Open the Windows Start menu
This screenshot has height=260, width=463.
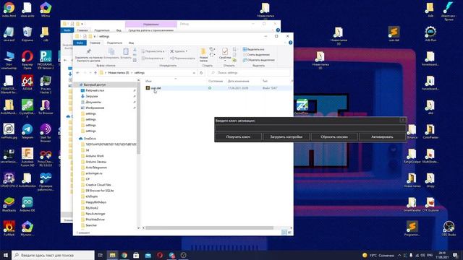5,255
